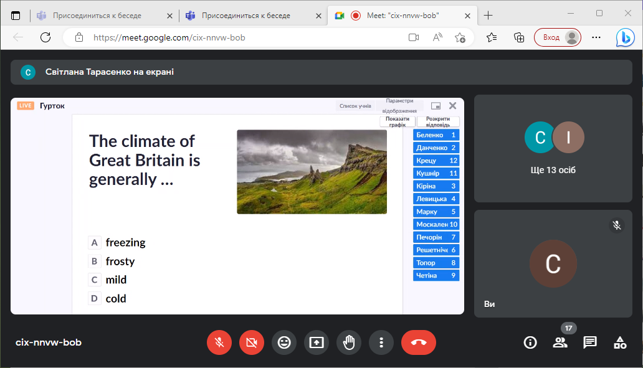Click the 'Показати графік' button
643x368 pixels.
[x=398, y=121]
